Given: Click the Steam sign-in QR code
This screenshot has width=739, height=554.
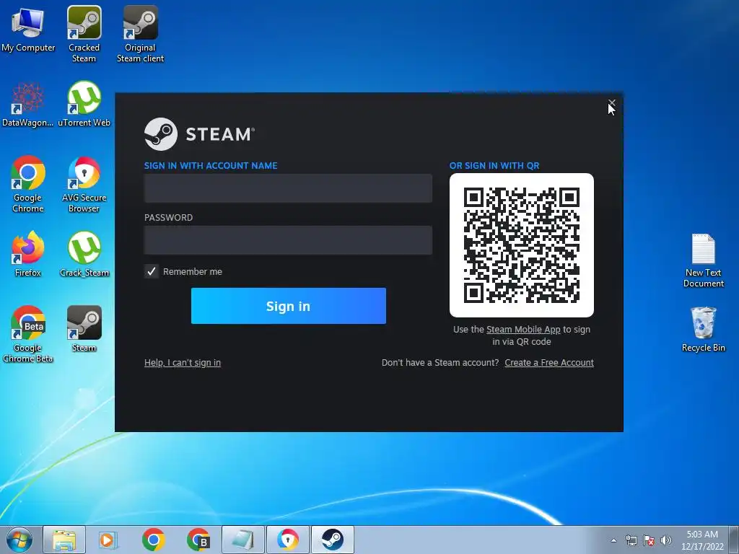Looking at the screenshot, I should coord(521,245).
